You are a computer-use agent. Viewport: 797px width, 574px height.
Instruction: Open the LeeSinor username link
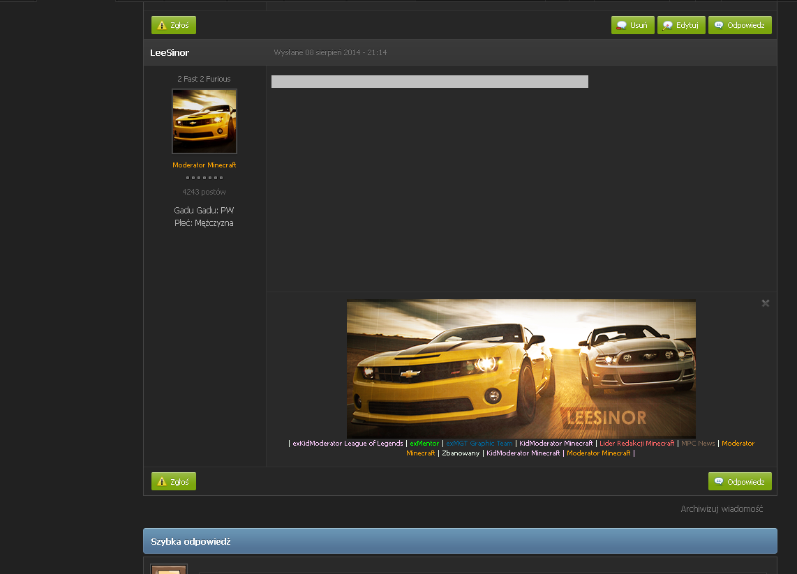(170, 52)
